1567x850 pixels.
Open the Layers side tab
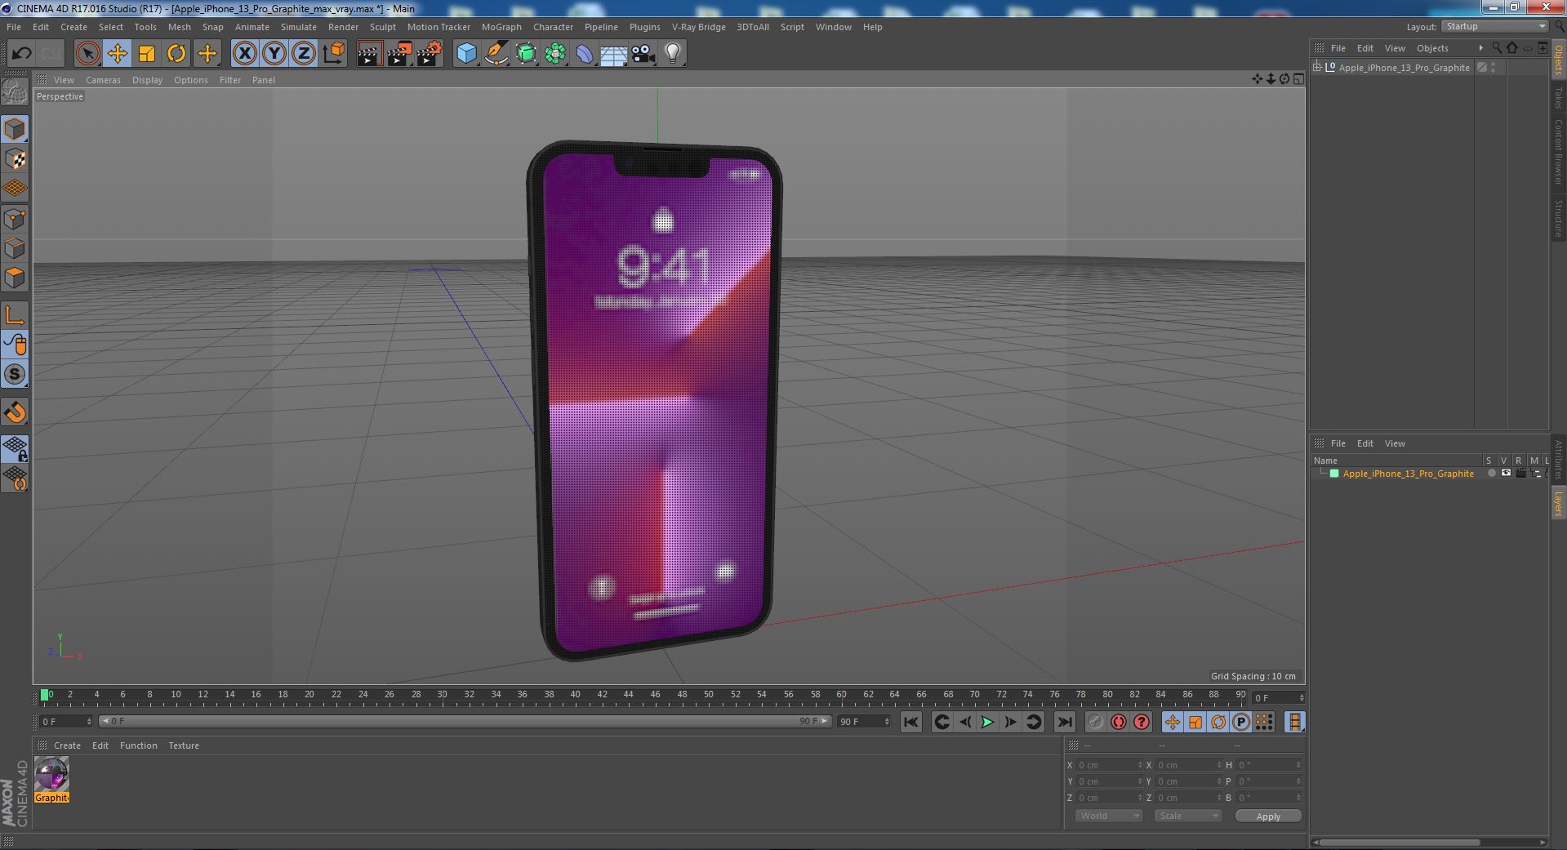pos(1558,504)
